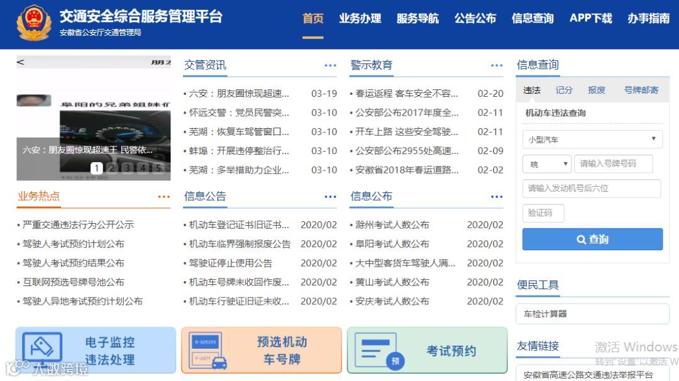679x381 pixels.
Task: Open the 办事指南 menu
Action: pos(648,18)
